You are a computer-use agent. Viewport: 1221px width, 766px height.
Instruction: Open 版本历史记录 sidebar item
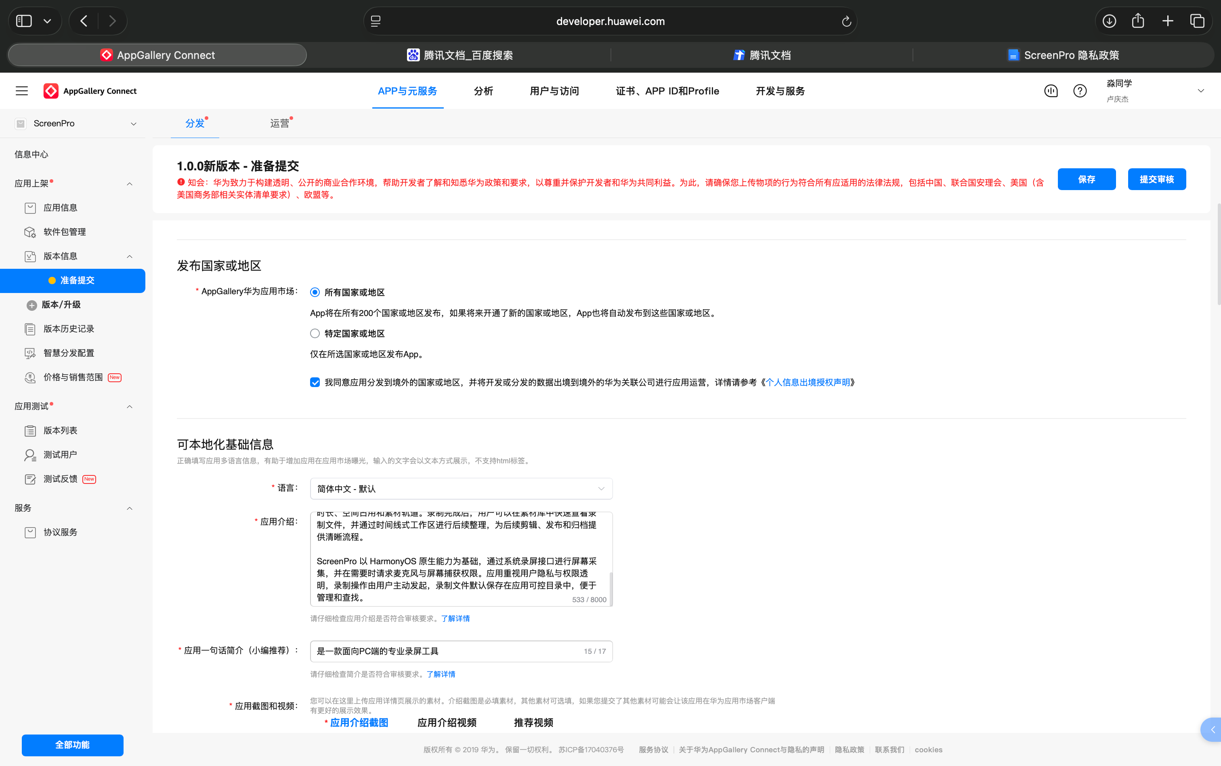68,329
